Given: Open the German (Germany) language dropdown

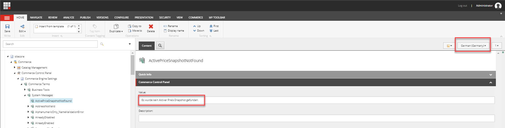Looking at the screenshot, I should (x=473, y=46).
